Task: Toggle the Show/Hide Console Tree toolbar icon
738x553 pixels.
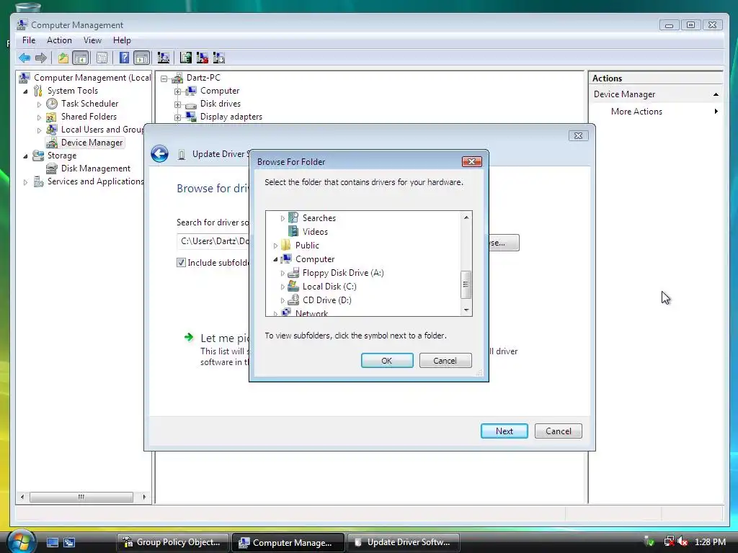Action: click(81, 58)
